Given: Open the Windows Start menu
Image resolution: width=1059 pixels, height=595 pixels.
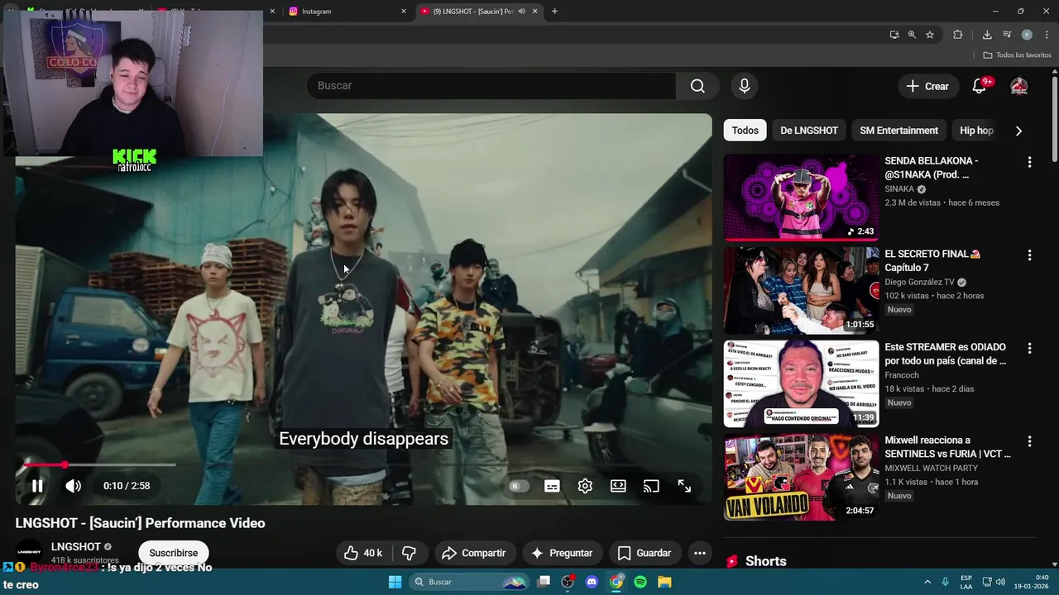Looking at the screenshot, I should click(x=395, y=582).
